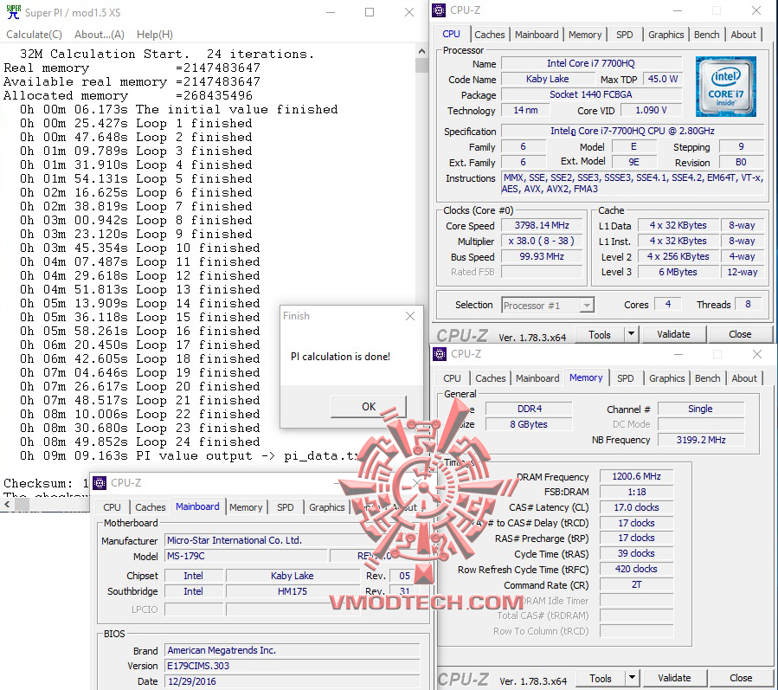Expand the Processor #1 selection dropdown
The image size is (778, 690).
click(x=587, y=306)
